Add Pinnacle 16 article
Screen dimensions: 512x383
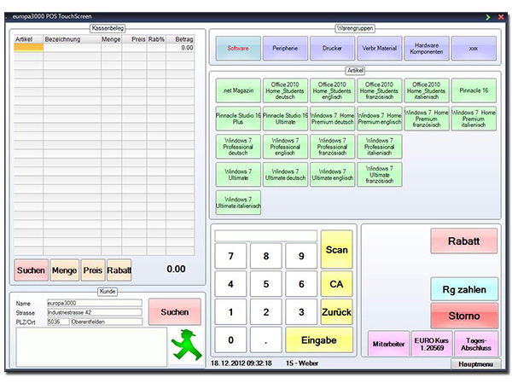pyautogui.click(x=474, y=90)
